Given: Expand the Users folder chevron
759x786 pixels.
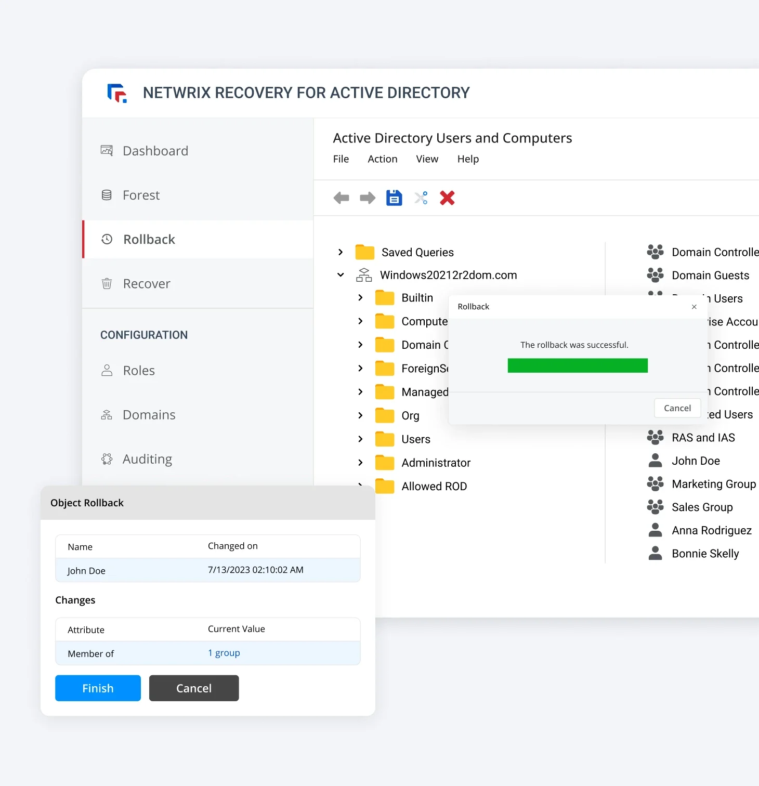Looking at the screenshot, I should pos(360,439).
